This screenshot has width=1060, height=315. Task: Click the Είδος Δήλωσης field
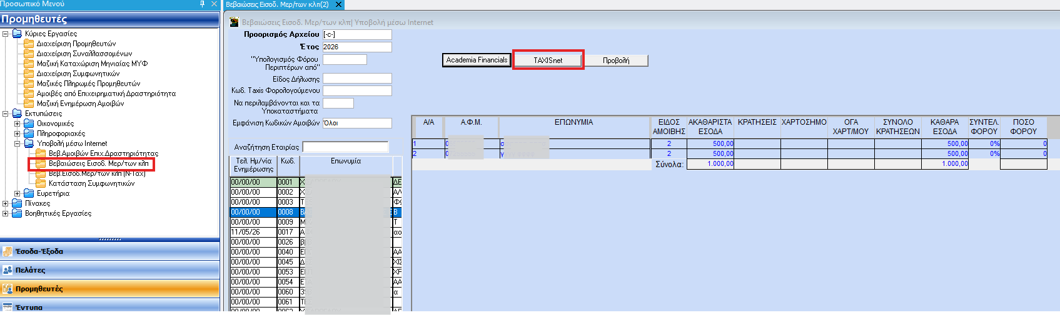pyautogui.click(x=357, y=78)
